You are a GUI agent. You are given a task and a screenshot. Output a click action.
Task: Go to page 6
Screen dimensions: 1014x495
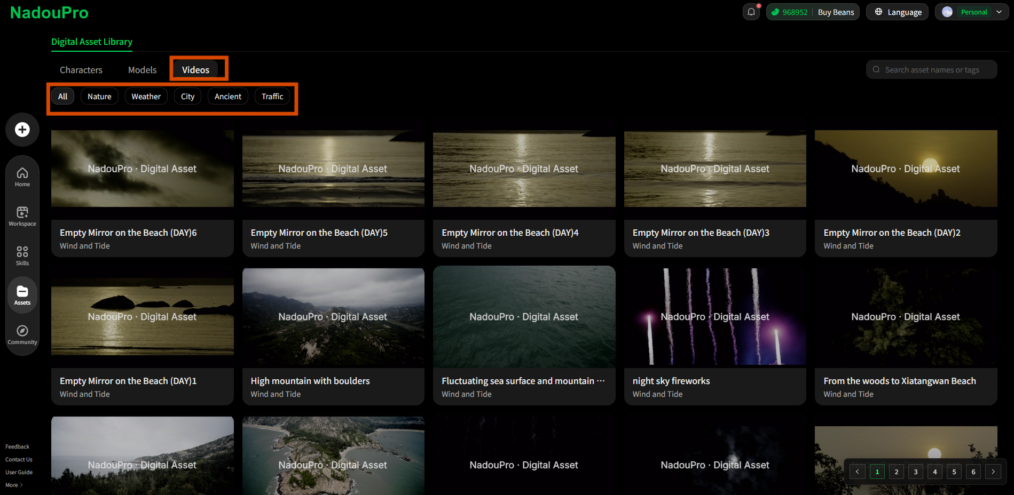click(973, 472)
